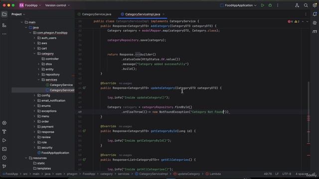Open the Run tool window icon
The width and height of the screenshot is (319, 179).
[4, 140]
